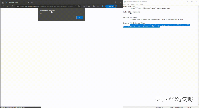Click the 'Vulnerable URL:' heading in Notepad
Viewport: 199px width, 108px height.
pos(129,6)
